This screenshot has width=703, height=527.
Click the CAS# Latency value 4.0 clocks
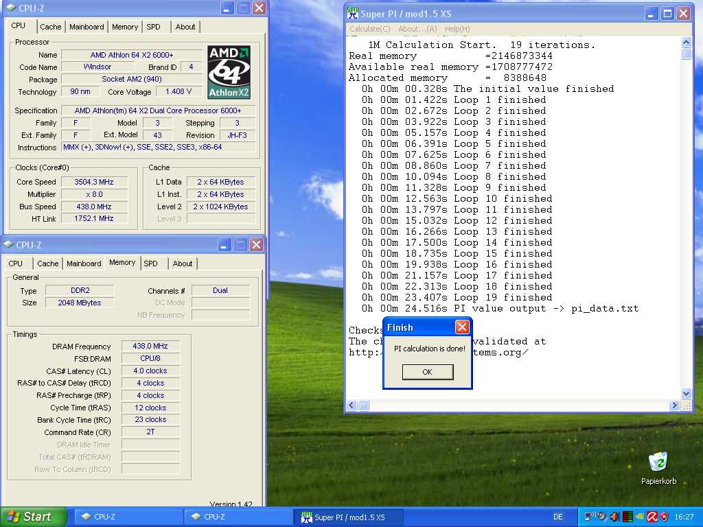click(x=150, y=371)
